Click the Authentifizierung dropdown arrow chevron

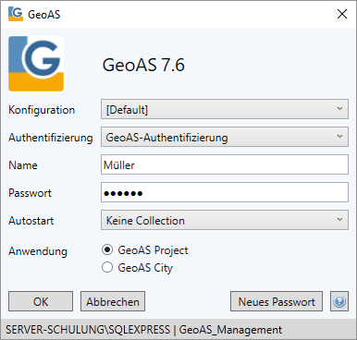tap(339, 137)
